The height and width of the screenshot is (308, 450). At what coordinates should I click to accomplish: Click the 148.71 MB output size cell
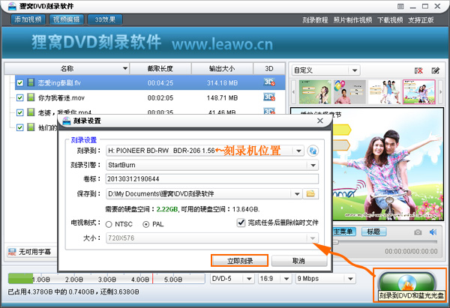click(223, 98)
